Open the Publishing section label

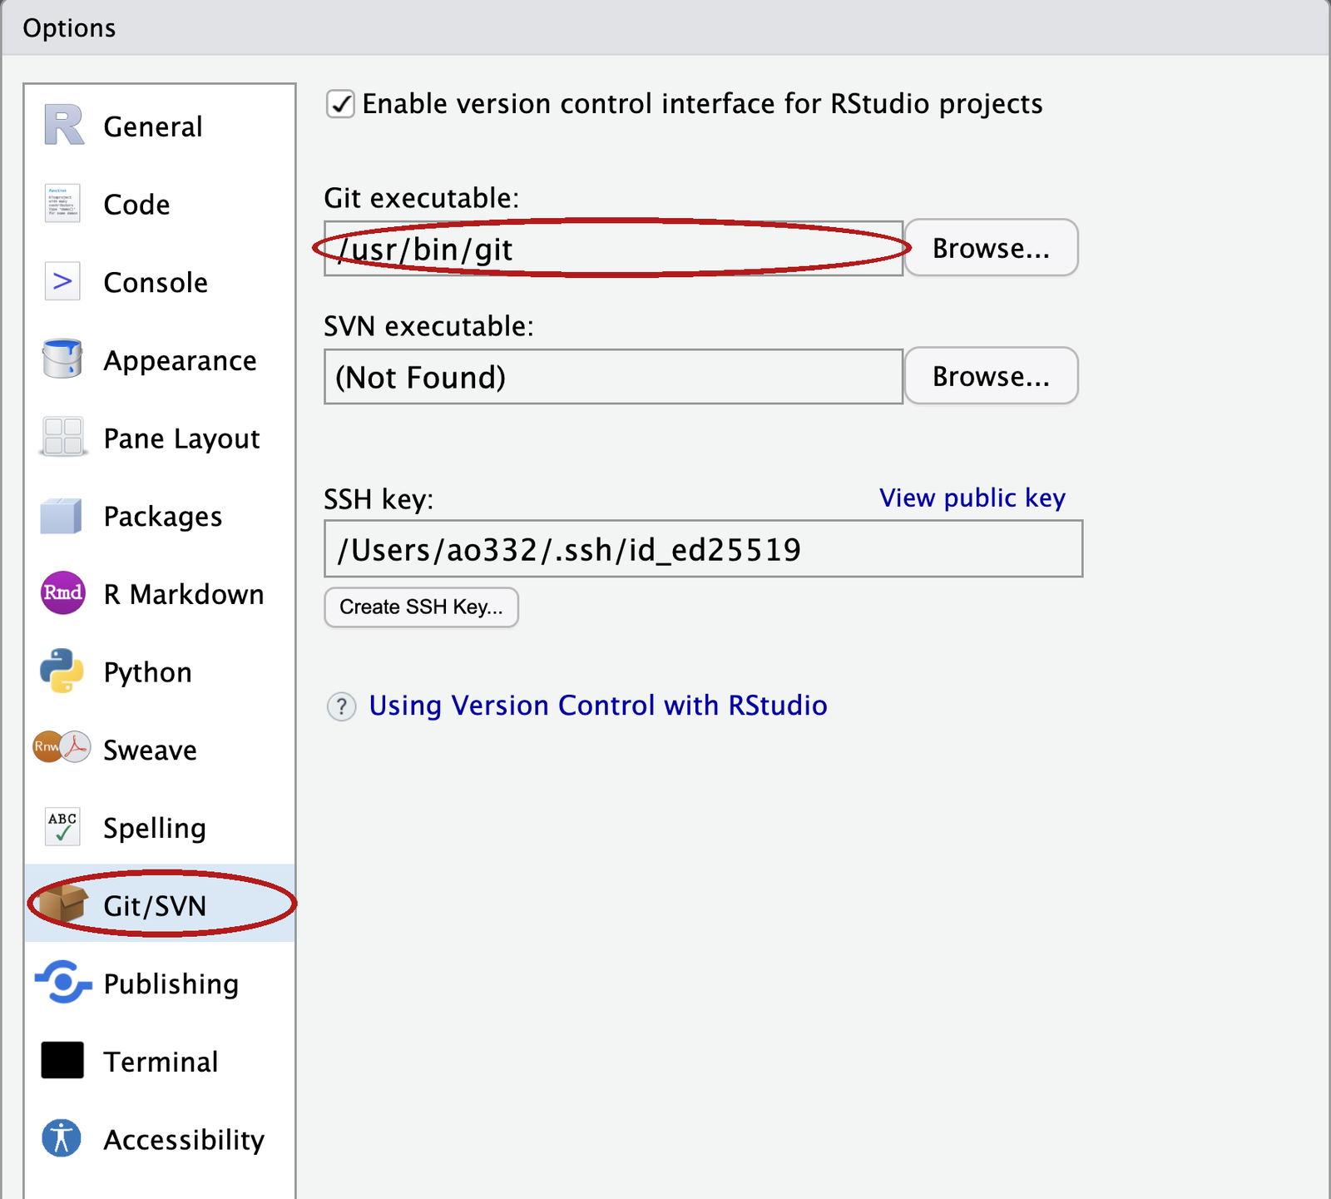pyautogui.click(x=171, y=984)
